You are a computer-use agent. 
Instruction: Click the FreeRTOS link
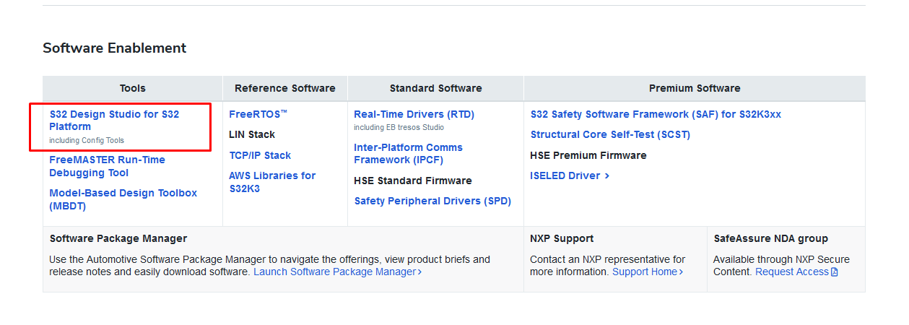tap(258, 114)
